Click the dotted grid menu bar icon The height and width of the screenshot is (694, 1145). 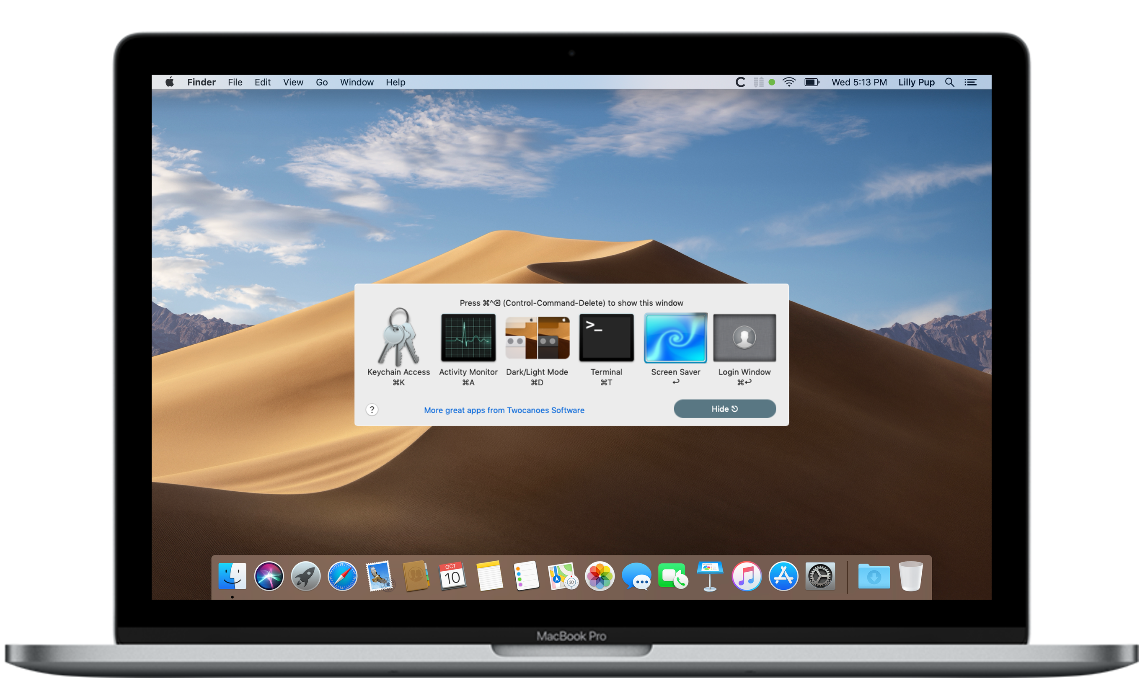click(758, 82)
